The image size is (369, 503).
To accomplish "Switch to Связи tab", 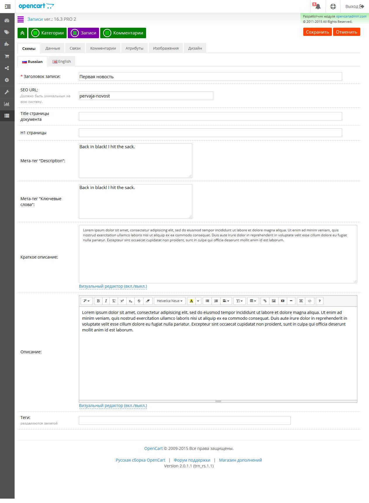I will point(75,48).
